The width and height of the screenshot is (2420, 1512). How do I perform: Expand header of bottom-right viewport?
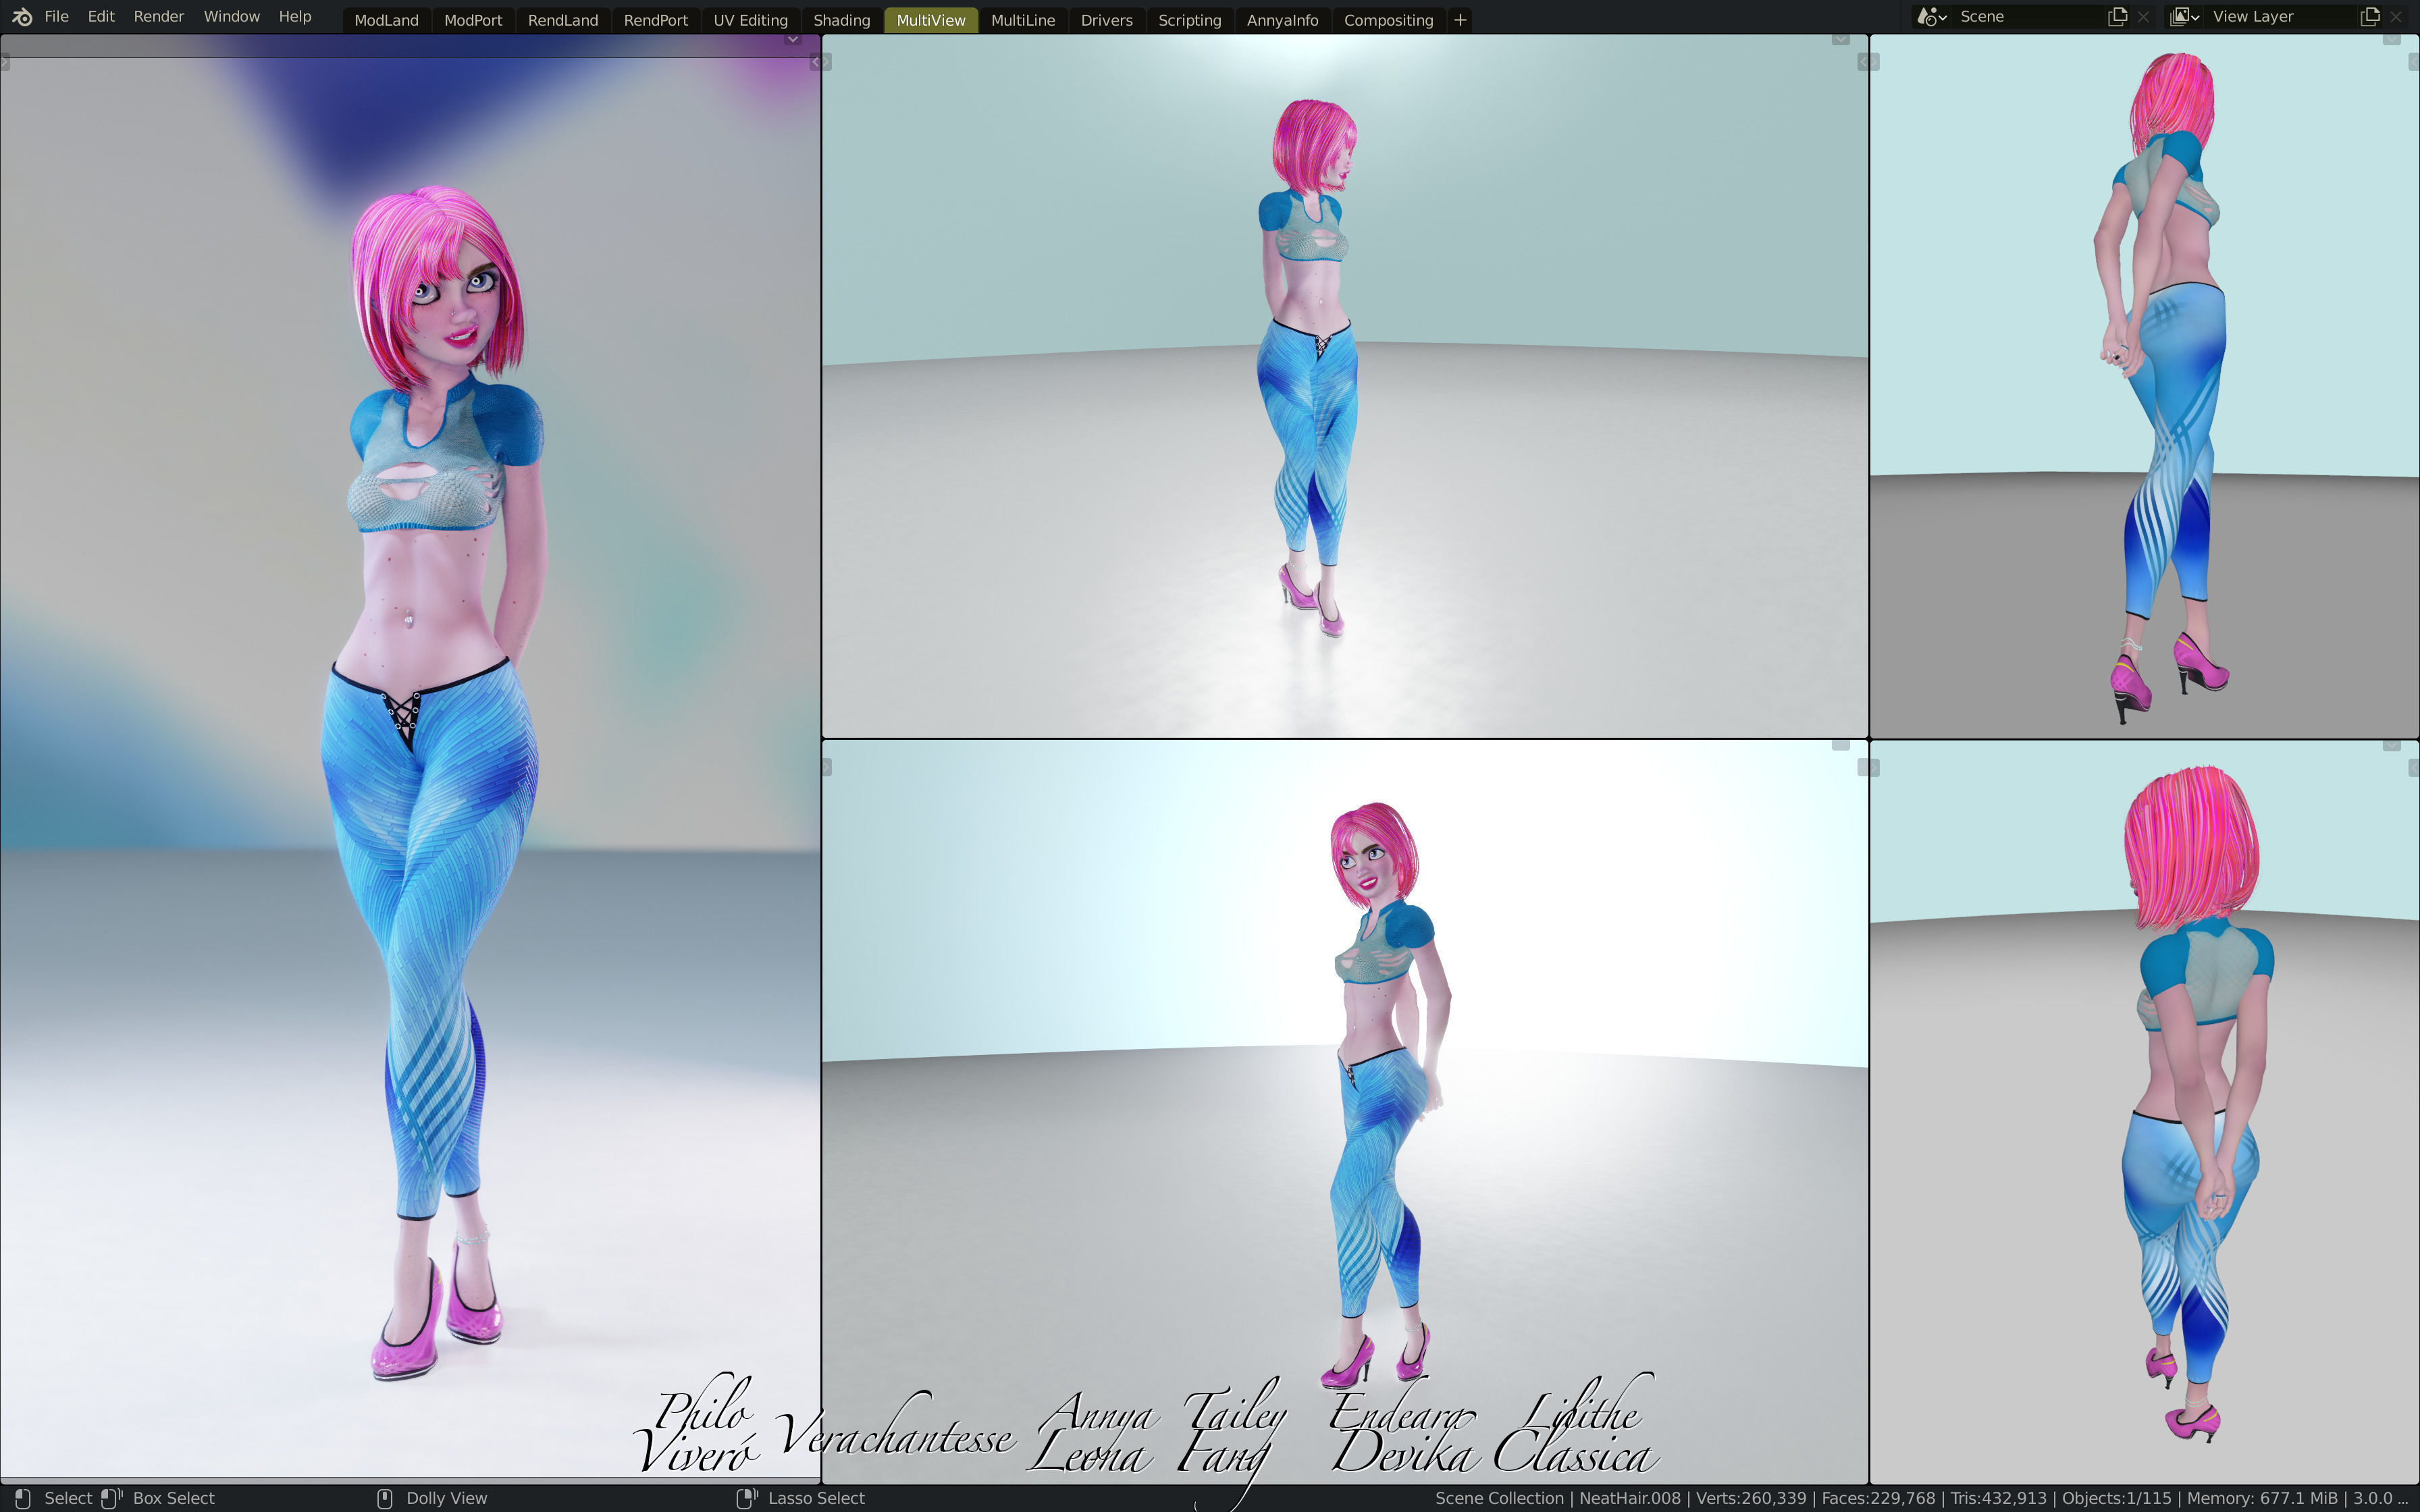click(x=2391, y=745)
